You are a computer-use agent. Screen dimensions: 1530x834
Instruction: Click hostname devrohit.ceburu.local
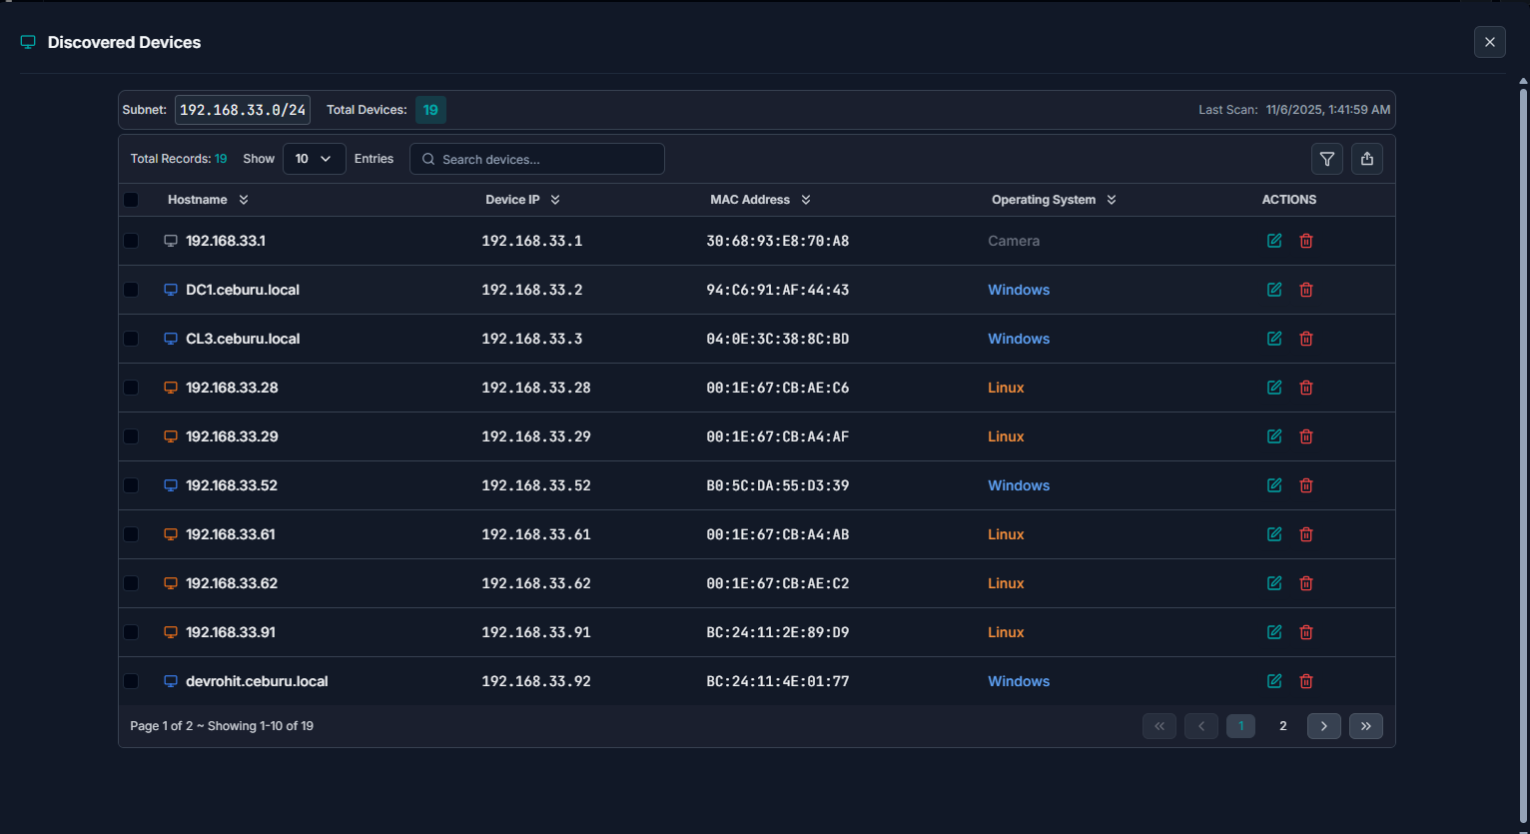(257, 681)
